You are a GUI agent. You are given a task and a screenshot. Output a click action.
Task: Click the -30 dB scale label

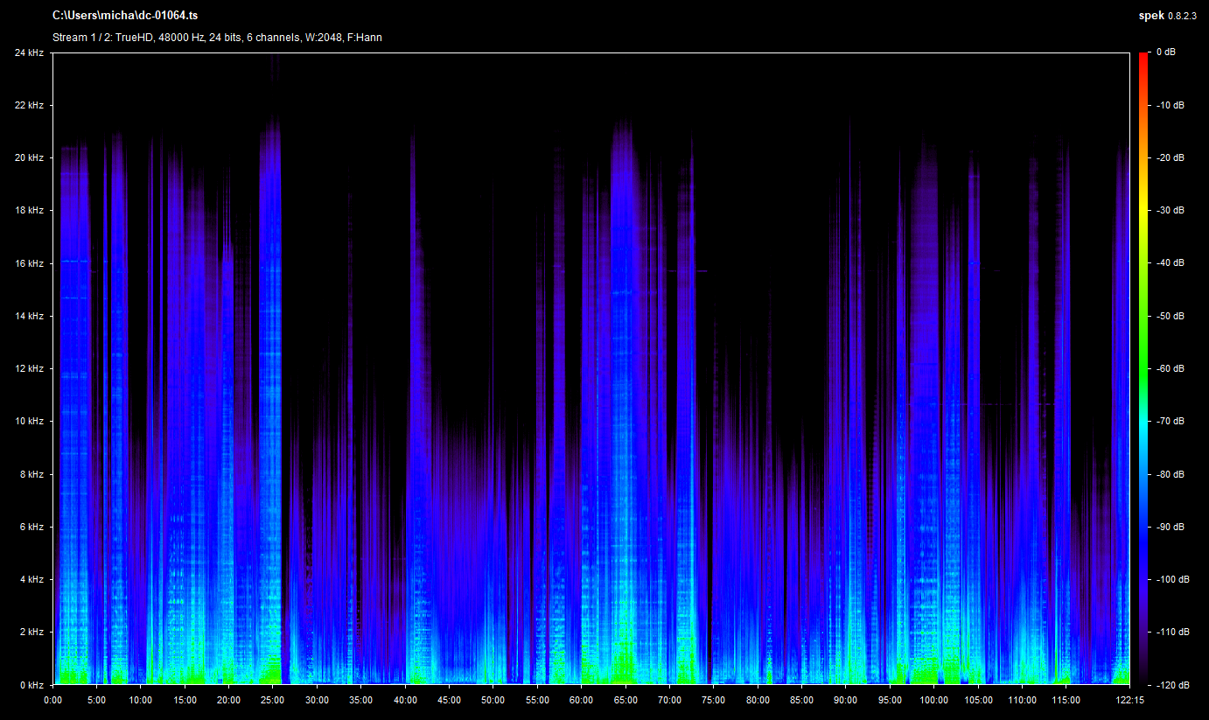(1169, 211)
